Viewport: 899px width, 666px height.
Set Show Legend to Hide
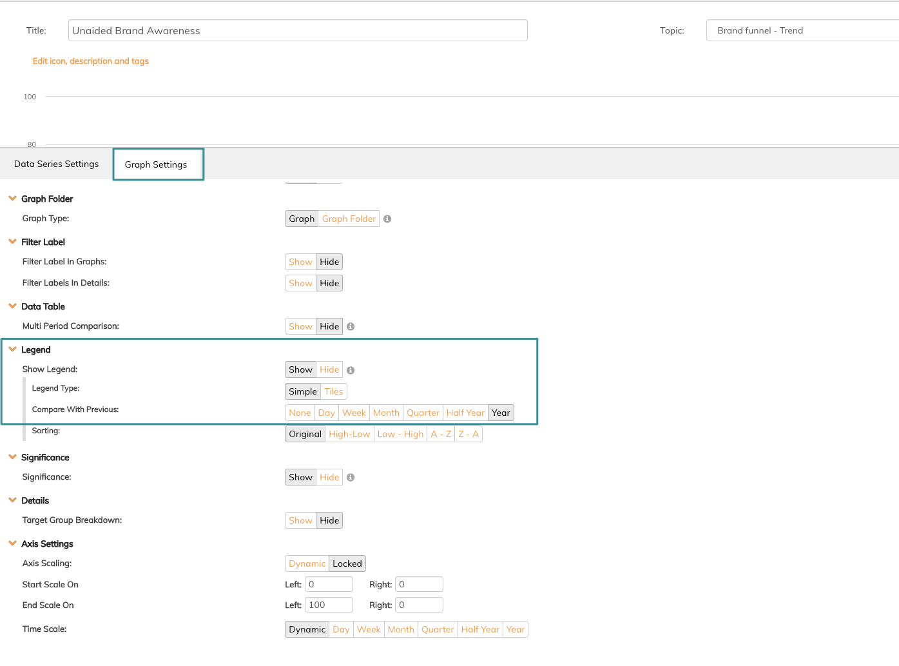coord(329,369)
